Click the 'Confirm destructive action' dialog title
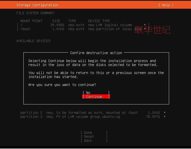This screenshot has width=191, height=149. pyautogui.click(x=96, y=53)
